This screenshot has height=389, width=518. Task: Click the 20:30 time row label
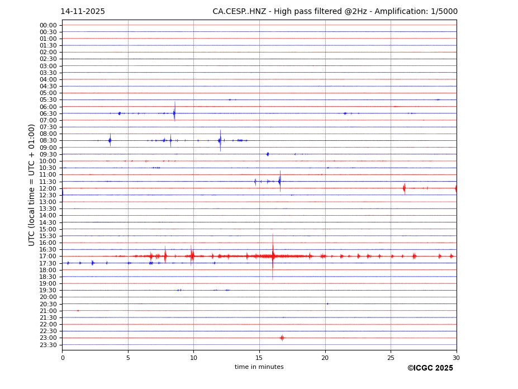tap(48, 304)
